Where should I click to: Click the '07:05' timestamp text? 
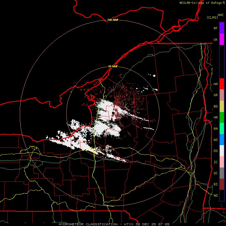tap(163, 224)
